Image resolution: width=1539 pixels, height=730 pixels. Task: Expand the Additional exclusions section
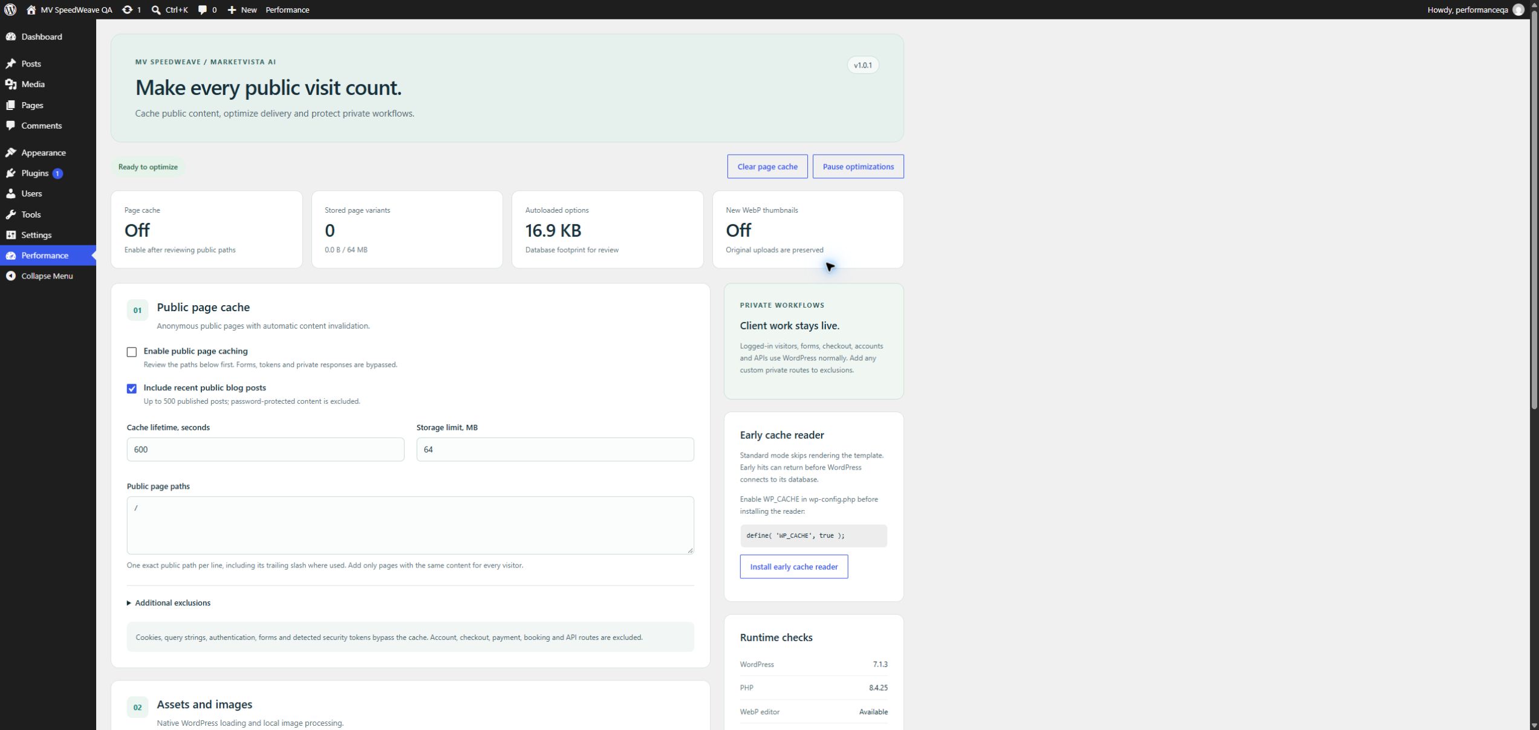point(169,603)
